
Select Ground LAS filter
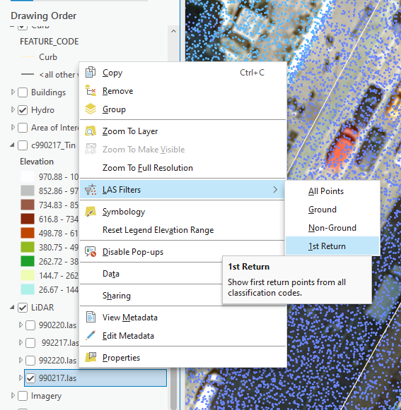click(332, 210)
